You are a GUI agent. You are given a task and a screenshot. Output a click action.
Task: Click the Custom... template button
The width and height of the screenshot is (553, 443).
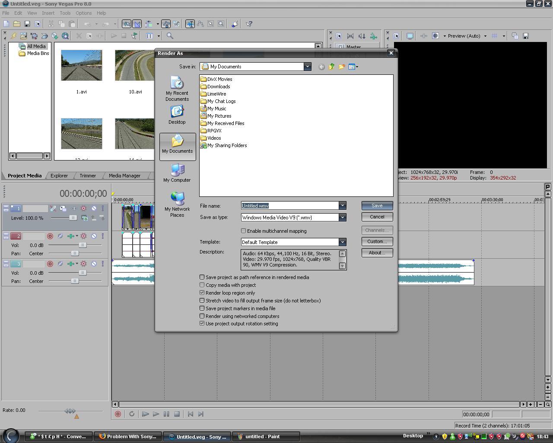[x=377, y=241]
